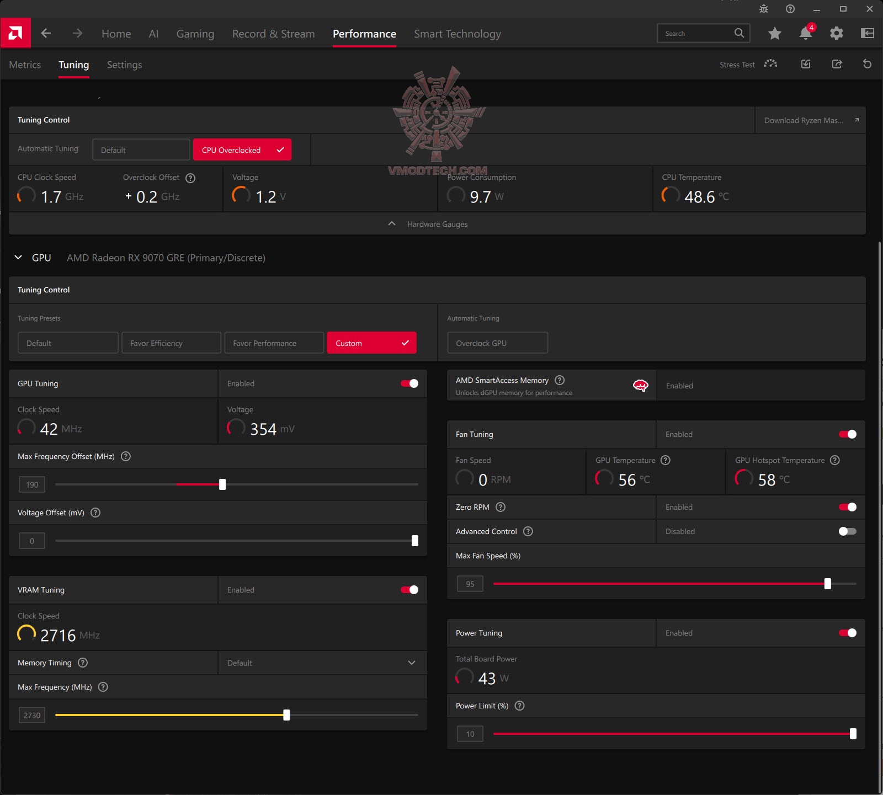
Task: Select the Tuning subtab
Action: pyautogui.click(x=74, y=65)
